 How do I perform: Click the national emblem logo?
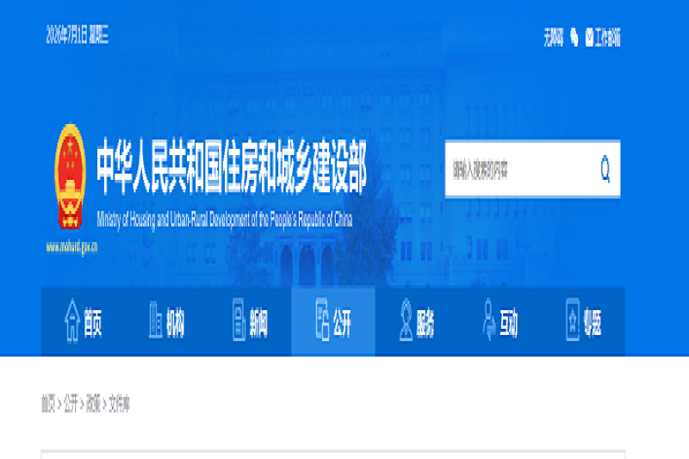[x=70, y=177]
